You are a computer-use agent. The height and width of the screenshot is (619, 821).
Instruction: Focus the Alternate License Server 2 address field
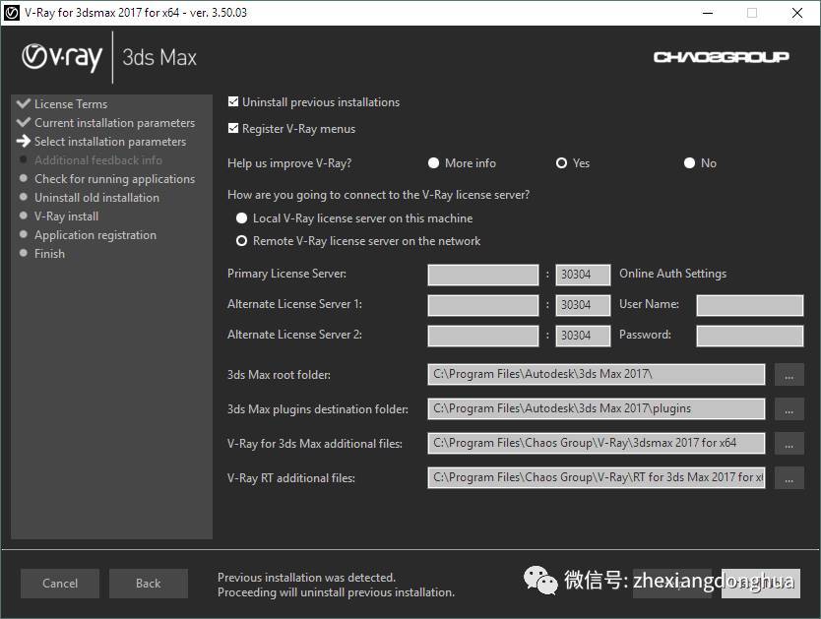482,336
